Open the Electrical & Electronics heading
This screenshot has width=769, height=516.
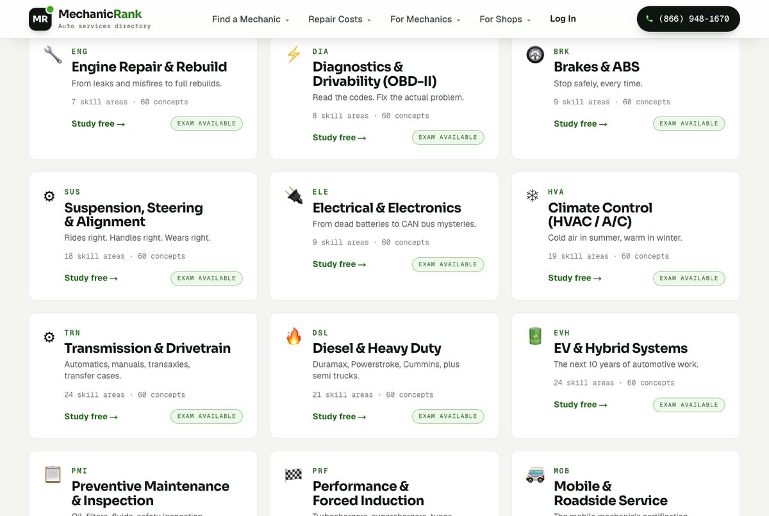387,207
